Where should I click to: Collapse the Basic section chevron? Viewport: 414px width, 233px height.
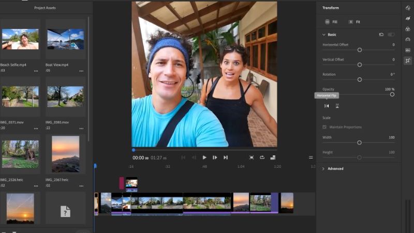coord(324,35)
